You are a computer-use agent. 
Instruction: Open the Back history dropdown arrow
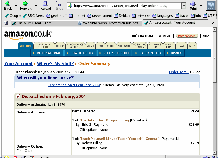(16, 6)
